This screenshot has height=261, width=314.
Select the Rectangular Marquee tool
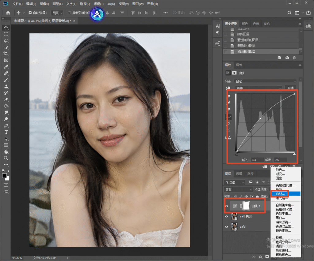click(6, 34)
